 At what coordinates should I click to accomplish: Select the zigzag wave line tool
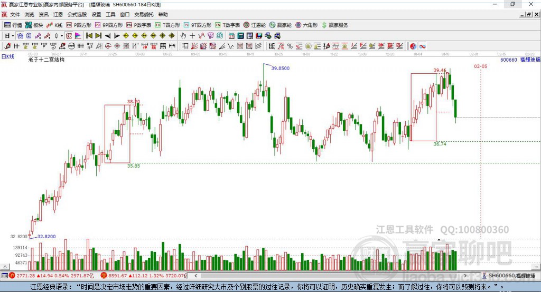click(231, 46)
